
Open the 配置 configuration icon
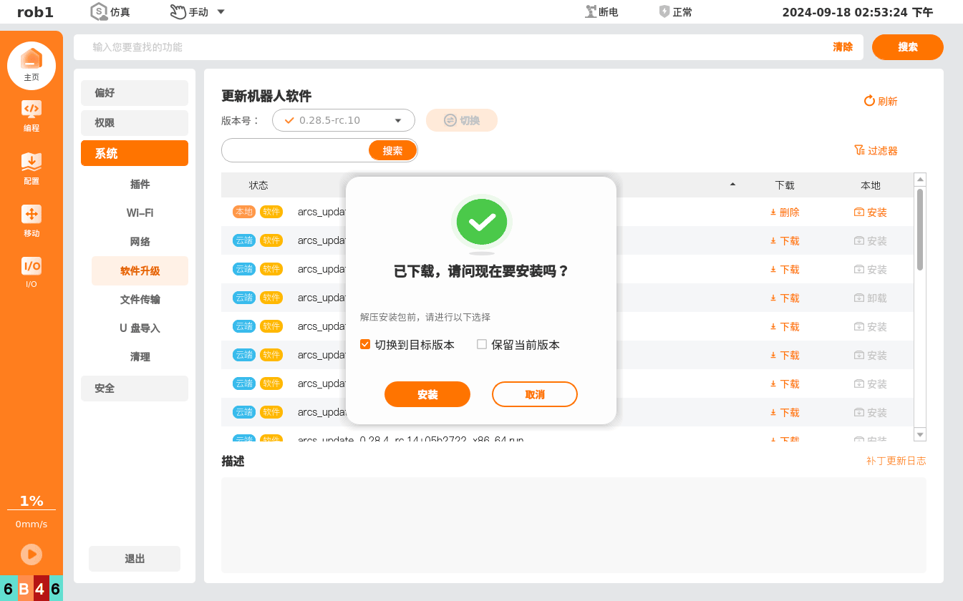[x=32, y=162]
